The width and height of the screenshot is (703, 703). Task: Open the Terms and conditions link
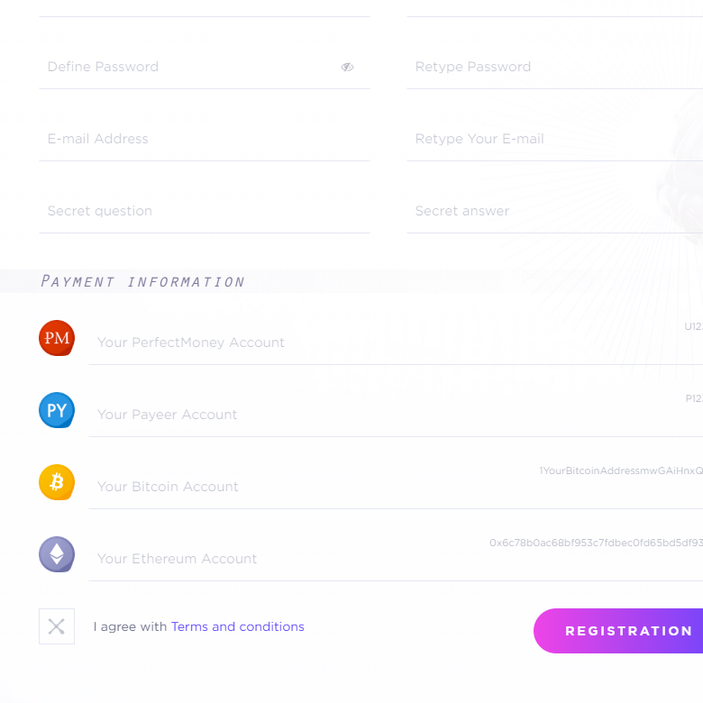238,626
